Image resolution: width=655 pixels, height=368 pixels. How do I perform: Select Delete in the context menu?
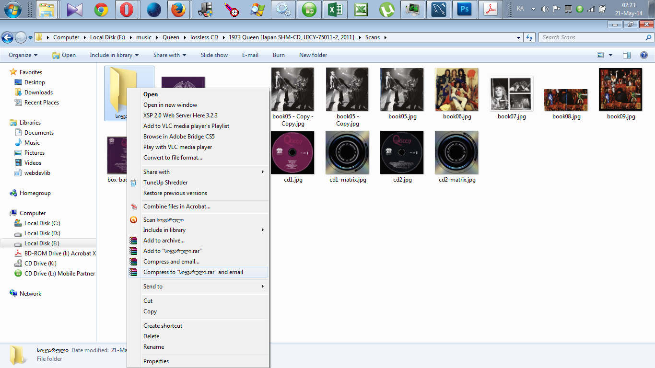tap(198, 336)
